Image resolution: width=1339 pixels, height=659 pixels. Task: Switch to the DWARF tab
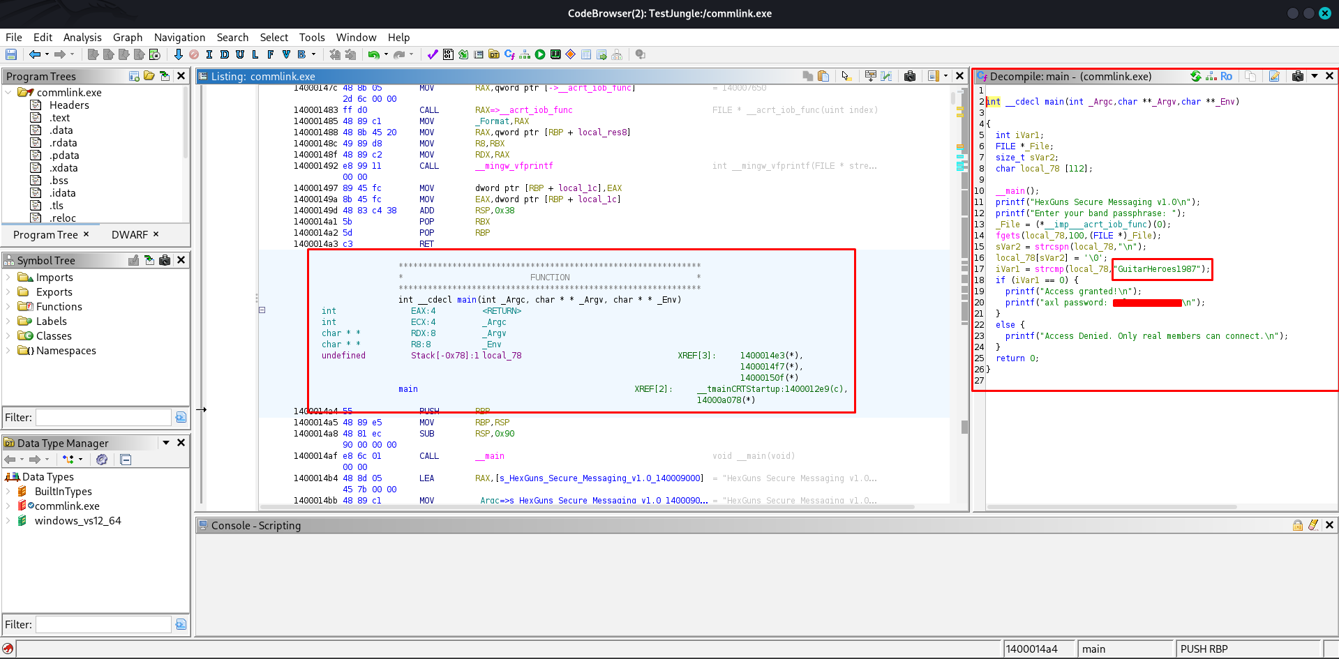[x=130, y=235]
